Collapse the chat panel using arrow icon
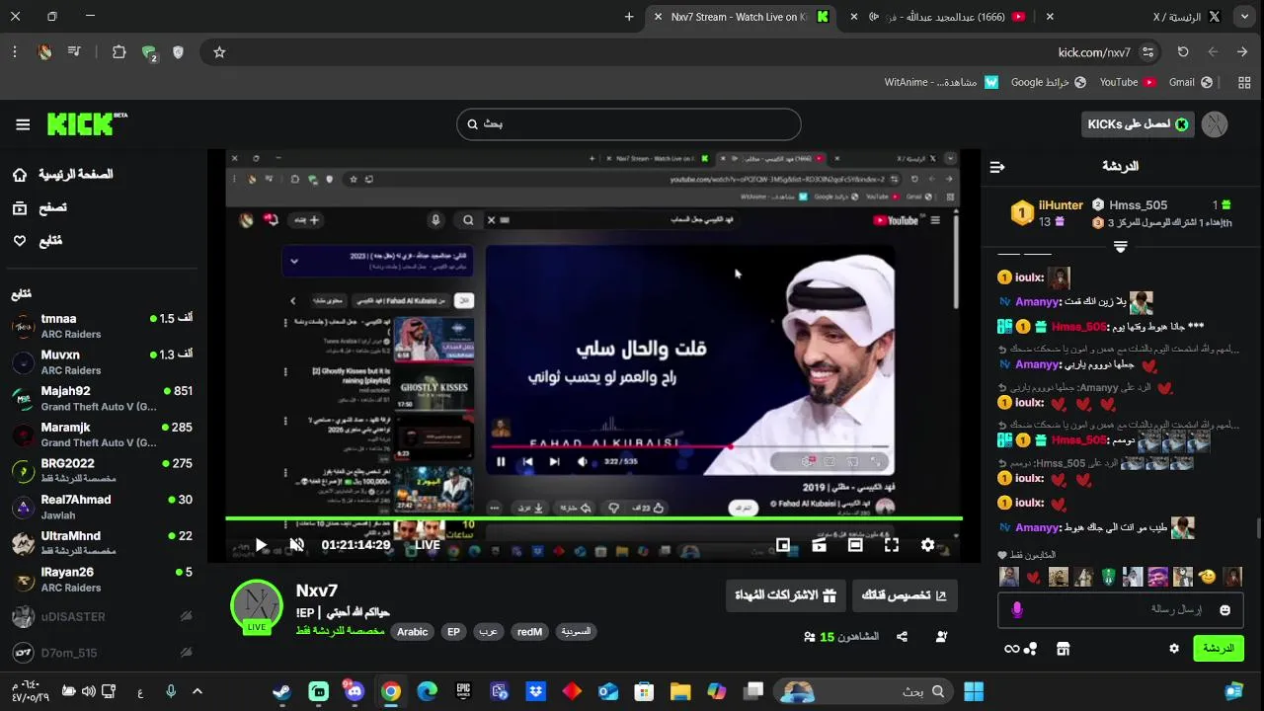 coord(997,167)
